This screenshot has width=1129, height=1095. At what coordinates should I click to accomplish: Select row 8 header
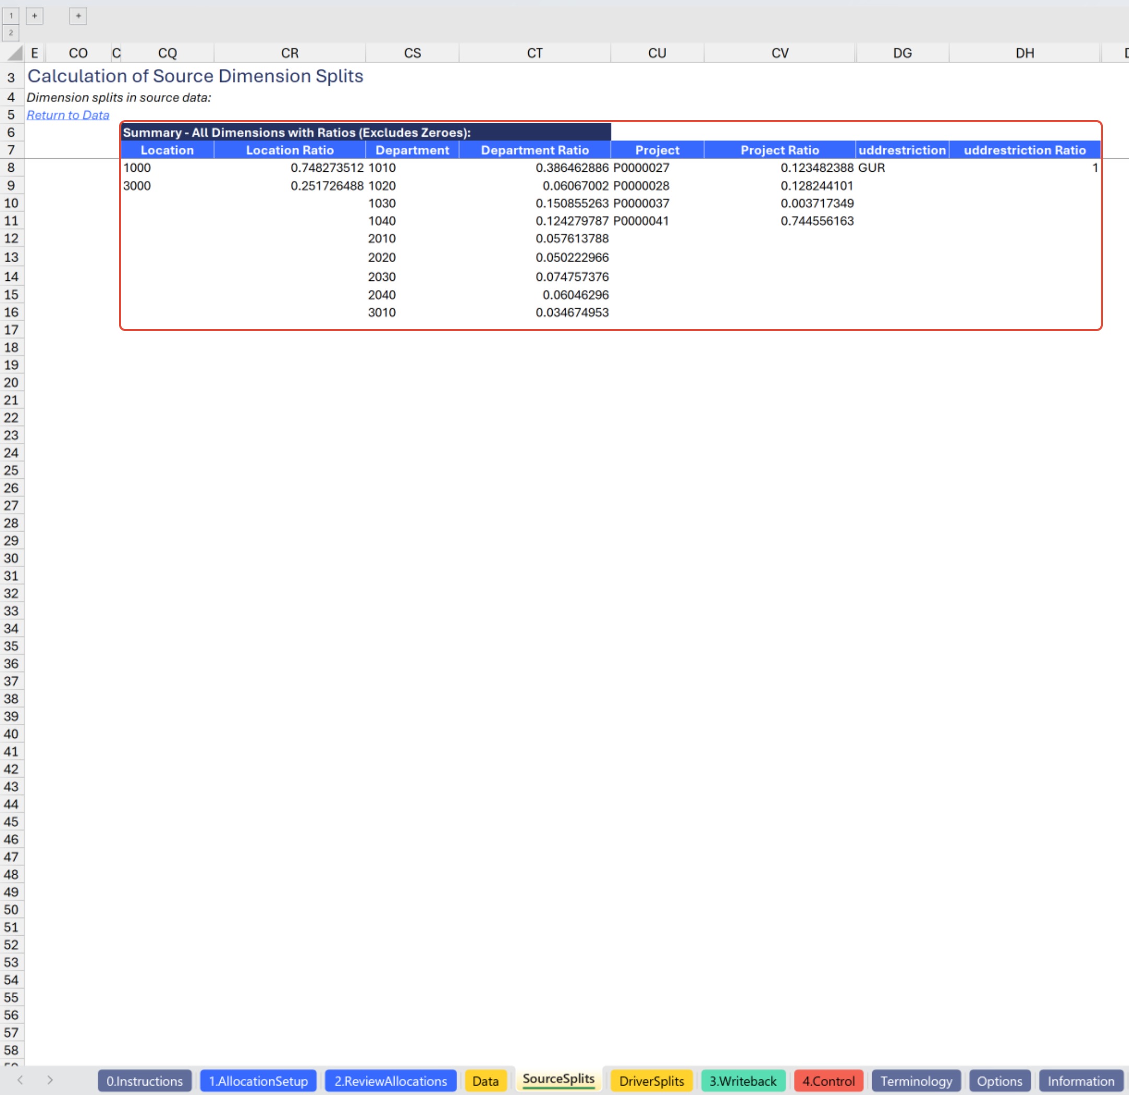[x=11, y=168]
